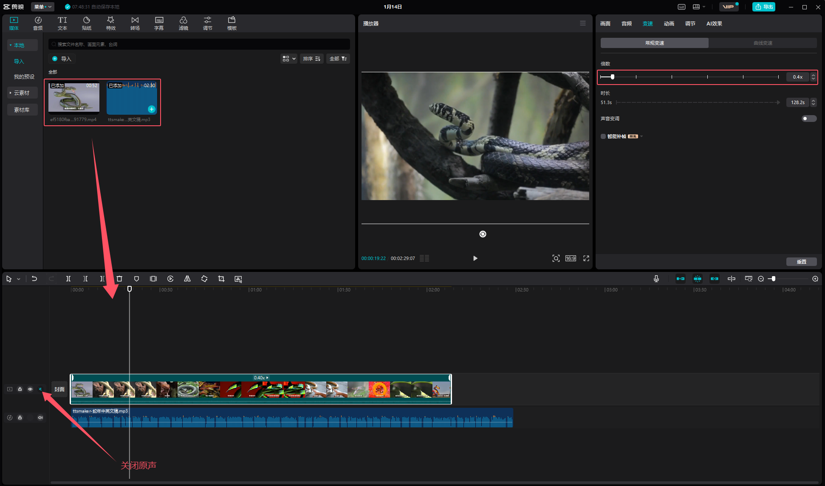Click the 16:9 aspect ratio icon
This screenshot has height=486, width=825.
(571, 258)
